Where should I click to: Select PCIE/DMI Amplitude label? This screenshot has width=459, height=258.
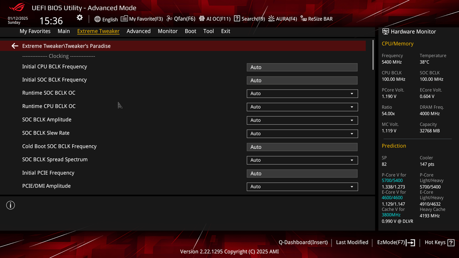point(47,186)
